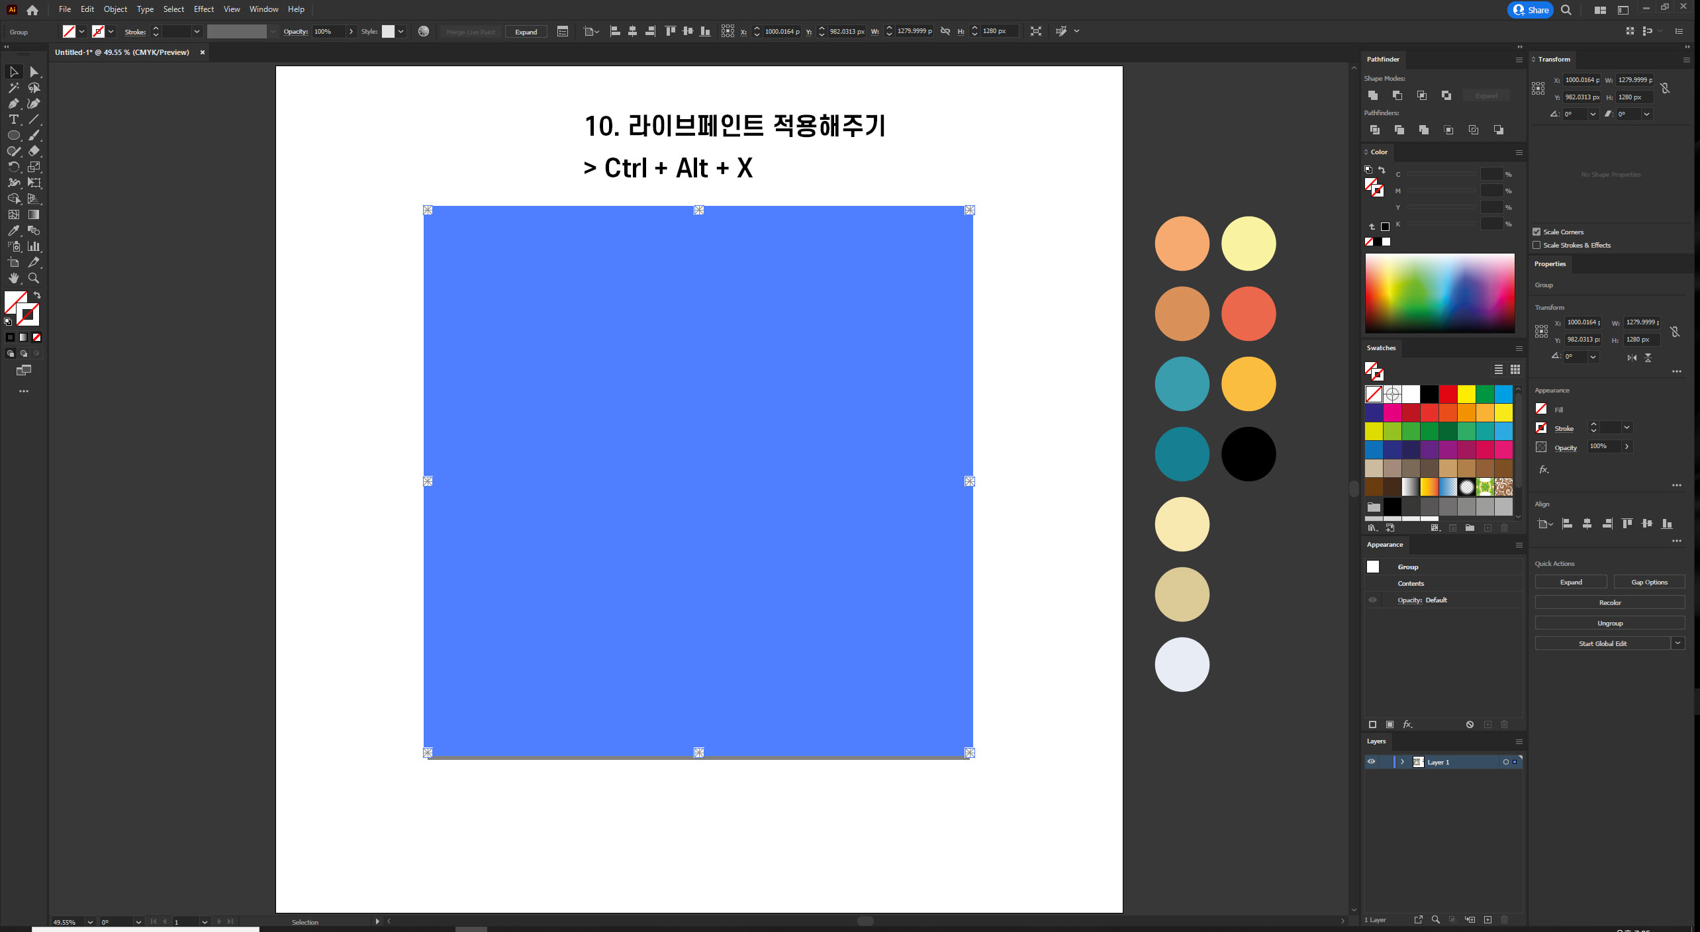Open the Style dropdown in control bar
The width and height of the screenshot is (1700, 932).
pyautogui.click(x=401, y=31)
